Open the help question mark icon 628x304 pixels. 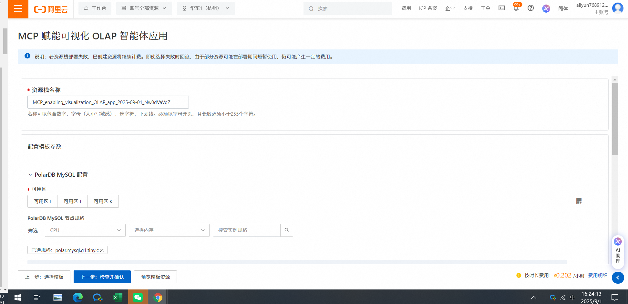click(x=531, y=8)
